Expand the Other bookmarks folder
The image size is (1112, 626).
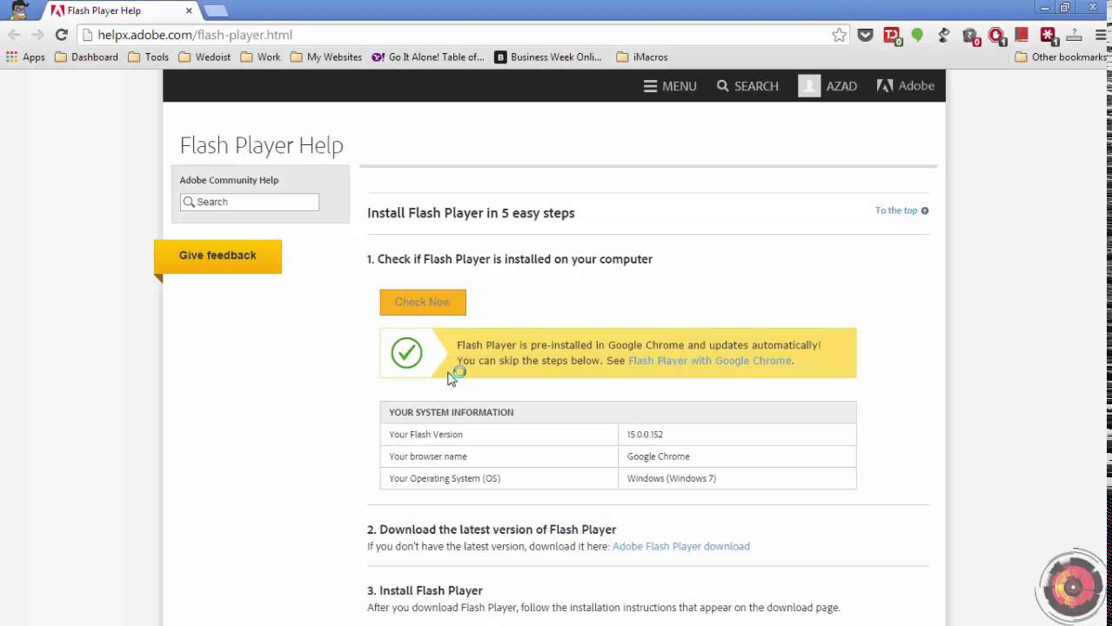pyautogui.click(x=1062, y=57)
